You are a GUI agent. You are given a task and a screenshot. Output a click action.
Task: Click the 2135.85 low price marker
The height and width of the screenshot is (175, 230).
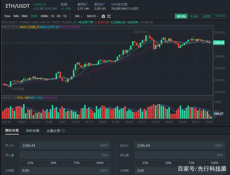click(x=18, y=89)
